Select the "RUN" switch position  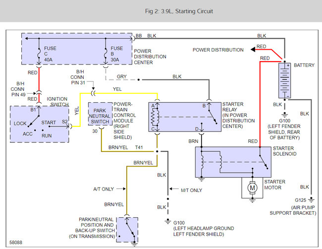click(47, 136)
